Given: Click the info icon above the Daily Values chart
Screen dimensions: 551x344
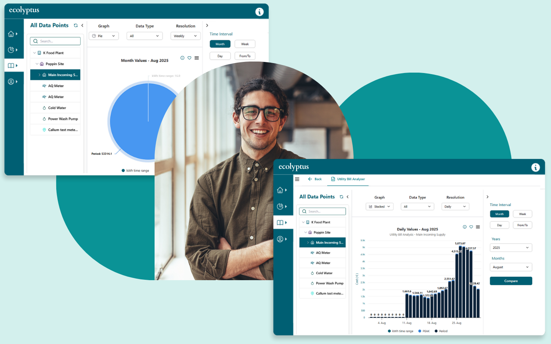Looking at the screenshot, I should click(465, 227).
